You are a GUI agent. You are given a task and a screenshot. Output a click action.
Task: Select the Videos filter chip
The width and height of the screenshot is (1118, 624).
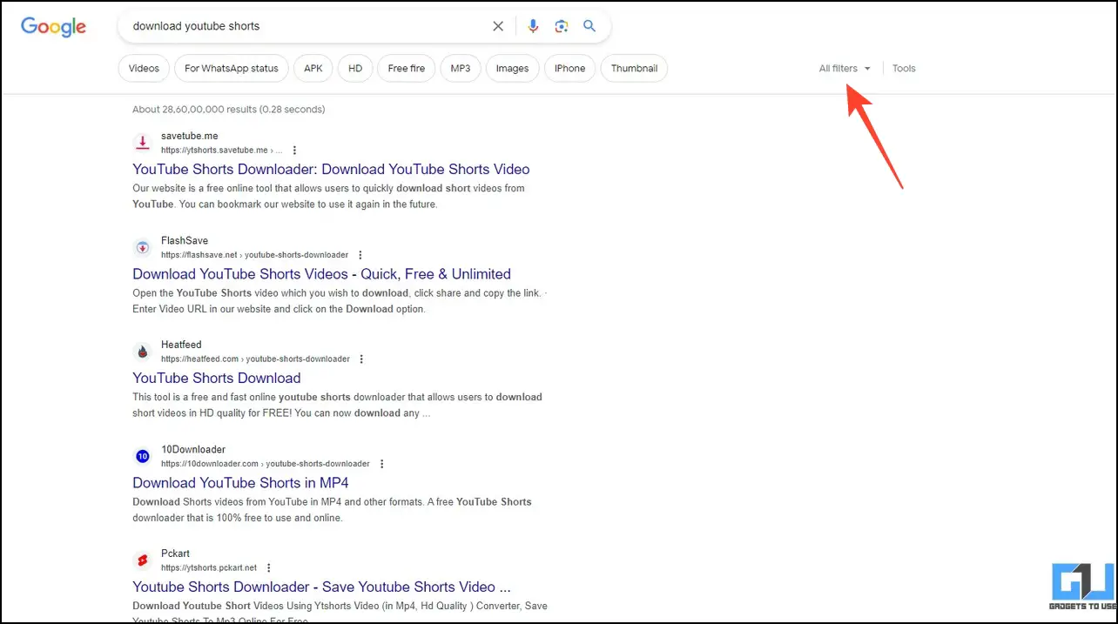144,69
